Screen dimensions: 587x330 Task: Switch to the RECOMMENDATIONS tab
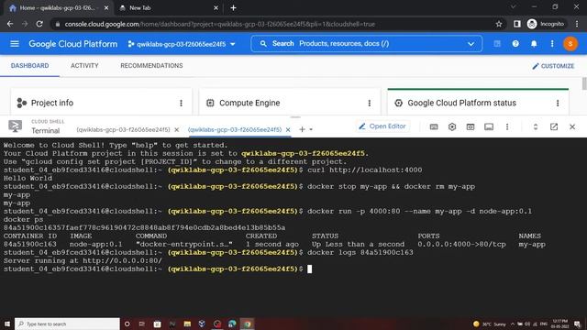[x=151, y=66]
